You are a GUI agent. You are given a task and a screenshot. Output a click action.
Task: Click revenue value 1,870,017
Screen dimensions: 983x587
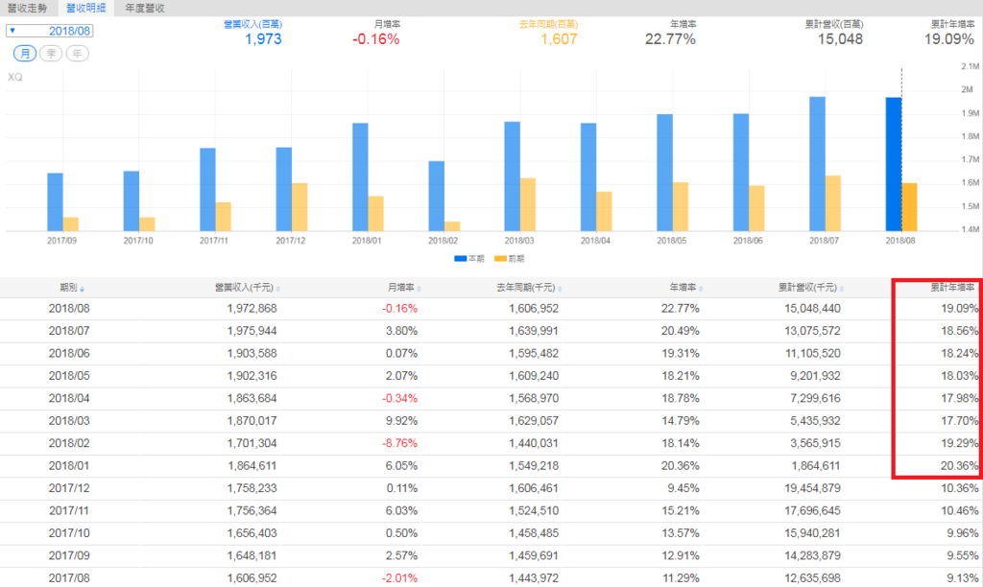[252, 421]
